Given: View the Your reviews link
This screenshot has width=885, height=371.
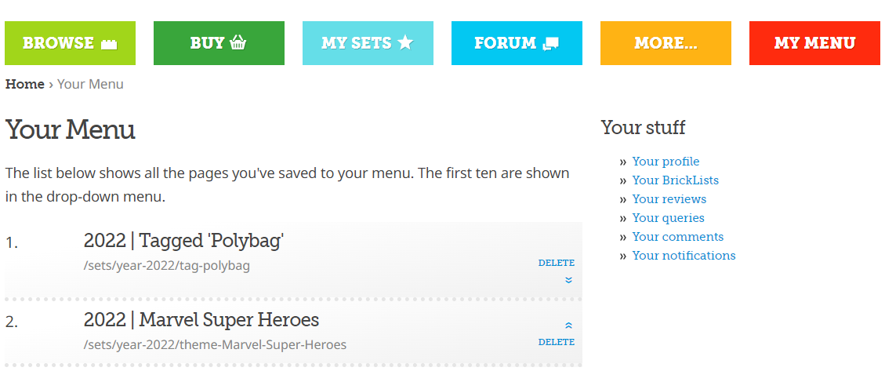Looking at the screenshot, I should [669, 199].
